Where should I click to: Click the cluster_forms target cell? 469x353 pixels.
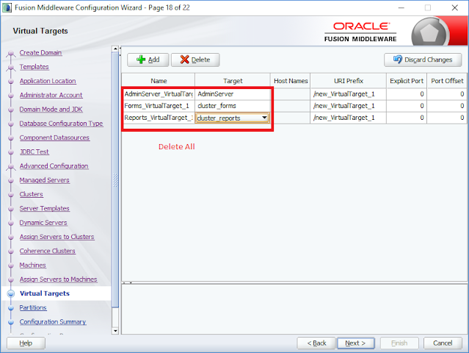click(233, 106)
